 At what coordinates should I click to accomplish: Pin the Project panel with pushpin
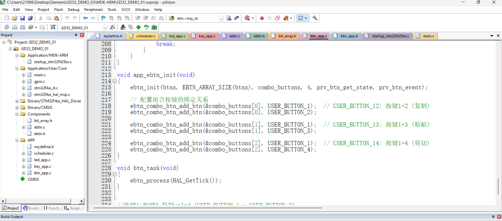click(76, 35)
